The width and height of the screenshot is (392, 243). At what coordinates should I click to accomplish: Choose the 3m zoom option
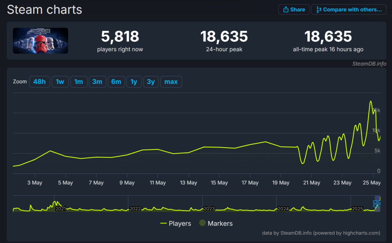pos(97,82)
